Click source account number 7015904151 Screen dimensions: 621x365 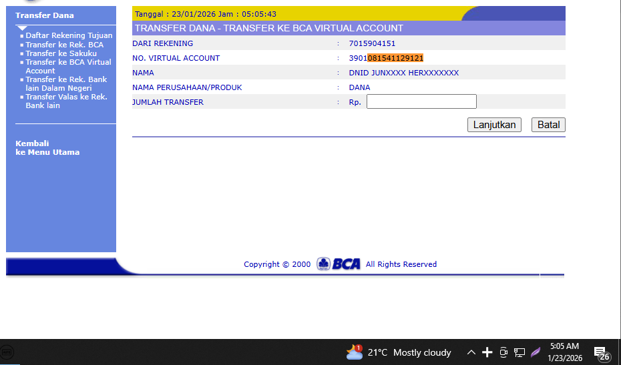372,43
